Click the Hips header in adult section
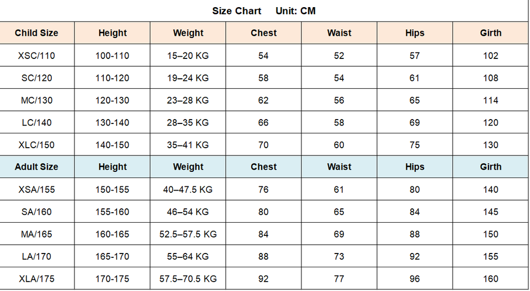 pyautogui.click(x=415, y=167)
